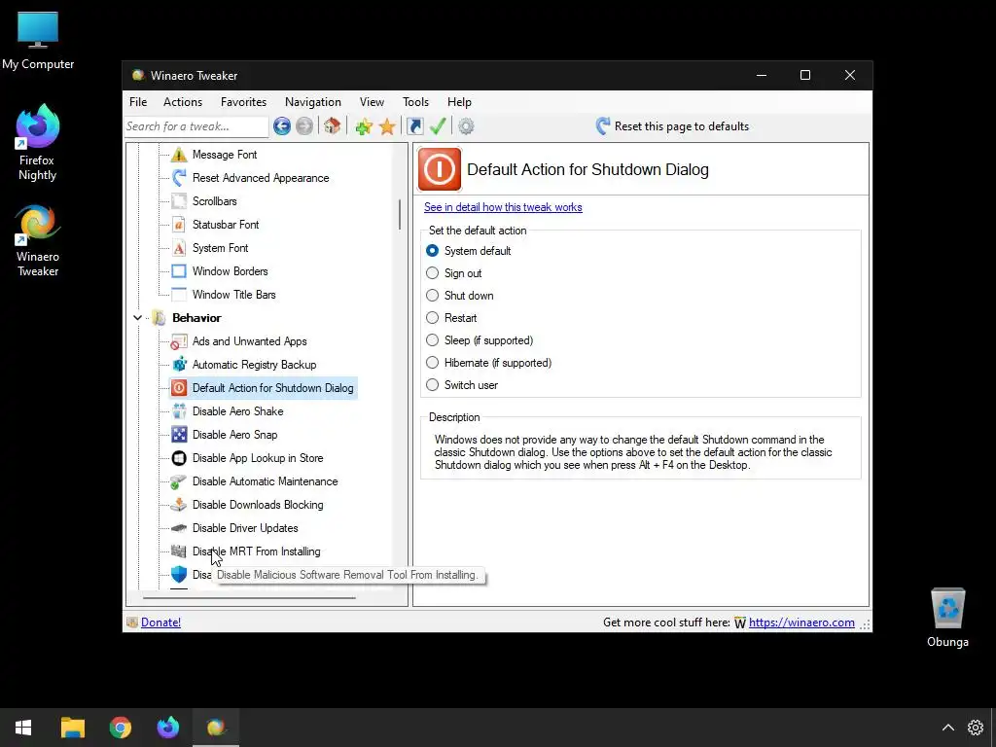Click the green checkmark toolbar icon
The image size is (996, 747).
[x=438, y=126]
